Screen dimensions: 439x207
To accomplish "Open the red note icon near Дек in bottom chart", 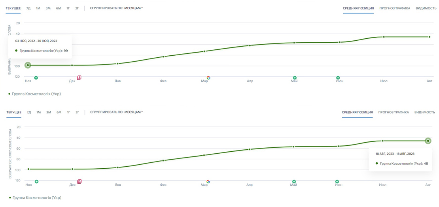I will [x=79, y=181].
